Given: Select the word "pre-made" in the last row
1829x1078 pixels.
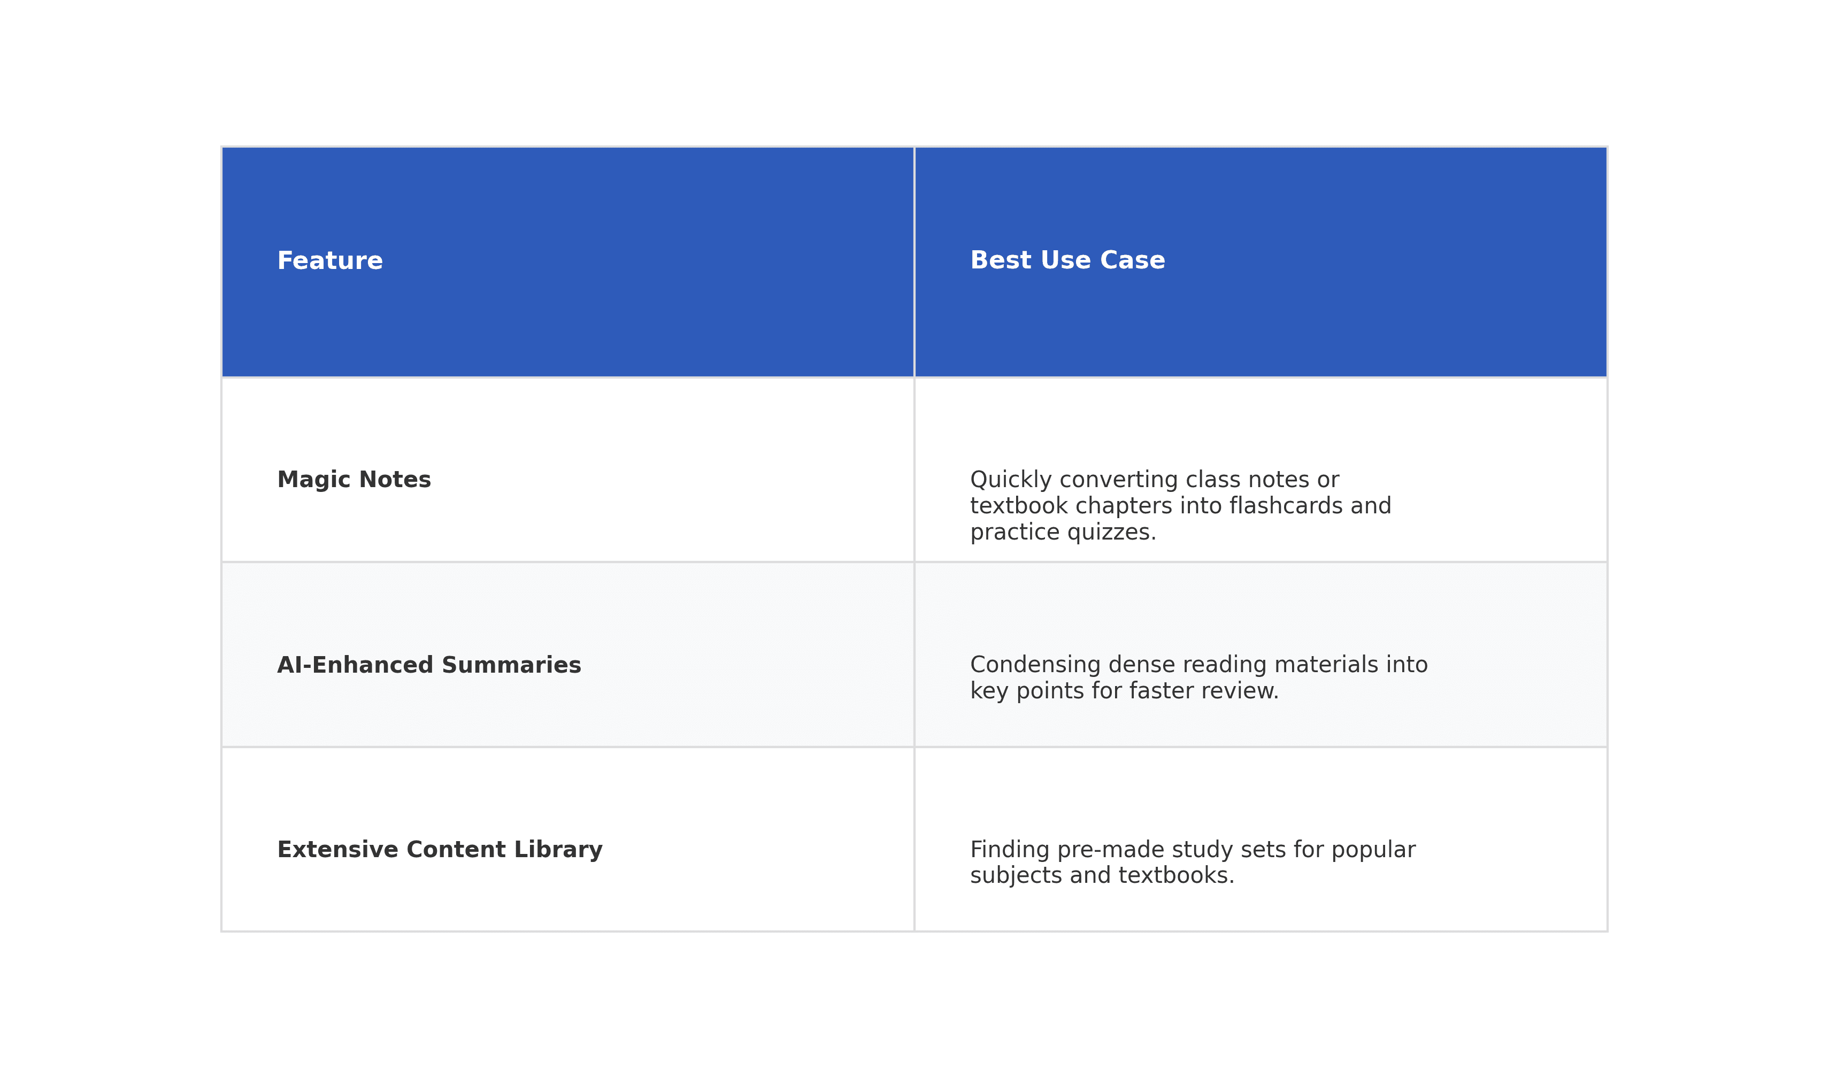Looking at the screenshot, I should pyautogui.click(x=1103, y=850).
